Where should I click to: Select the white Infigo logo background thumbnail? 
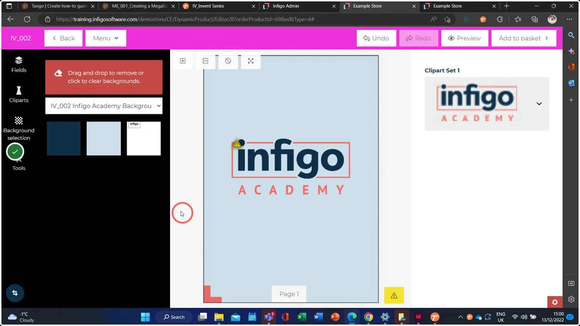click(x=144, y=139)
